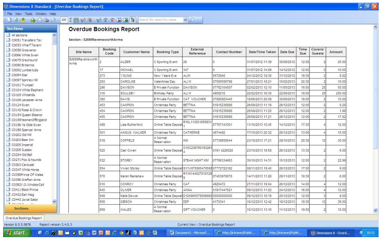Screen dimensions: 379x238
Task: Open print preview with the magnifier page icon
Action: 52,21
